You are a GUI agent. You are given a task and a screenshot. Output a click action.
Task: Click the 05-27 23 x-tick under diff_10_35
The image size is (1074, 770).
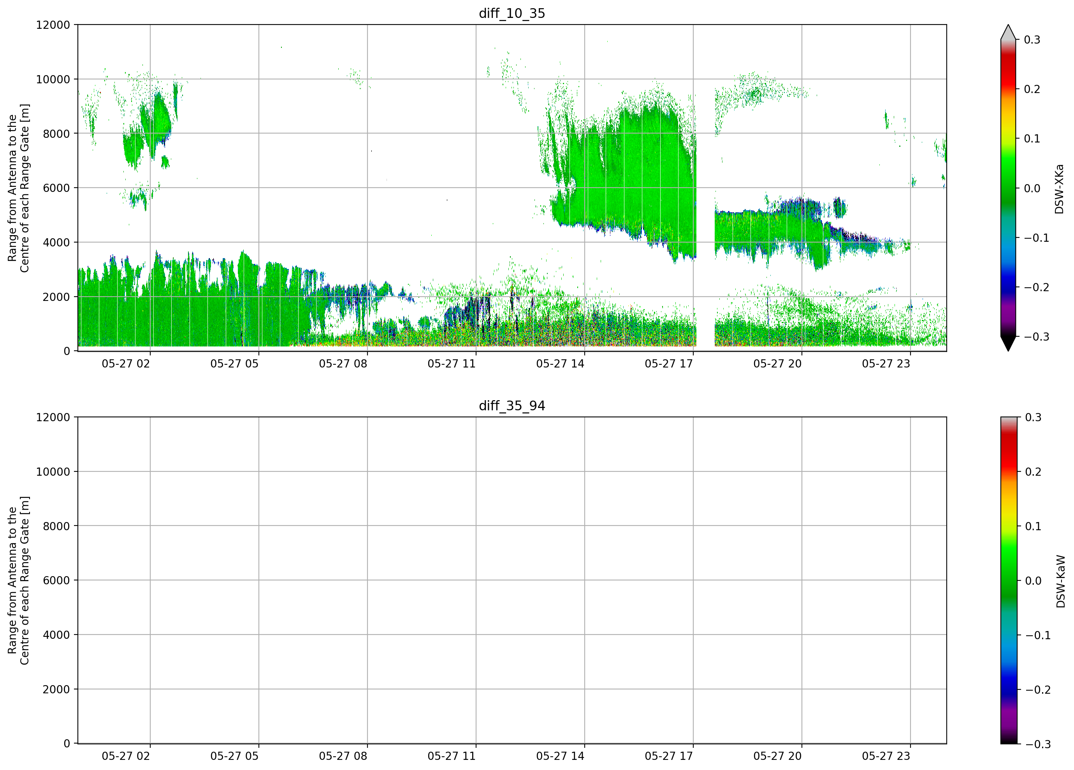[x=886, y=364]
